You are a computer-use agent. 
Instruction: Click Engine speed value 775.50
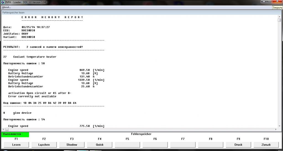[x=85, y=126]
